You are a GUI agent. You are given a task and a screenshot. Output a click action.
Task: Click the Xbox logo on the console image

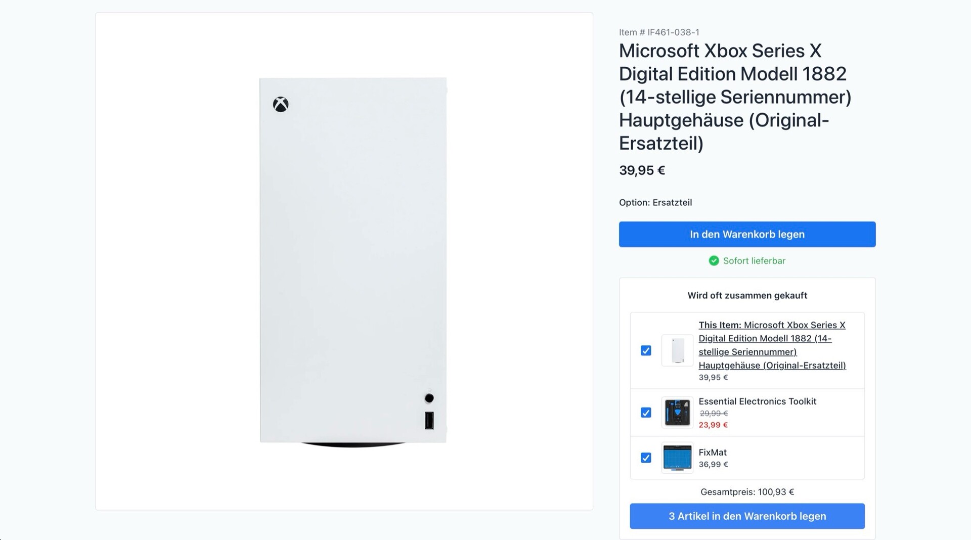[x=281, y=105]
